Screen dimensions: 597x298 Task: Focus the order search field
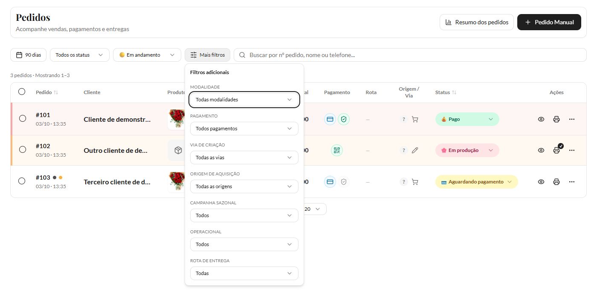[x=410, y=55]
